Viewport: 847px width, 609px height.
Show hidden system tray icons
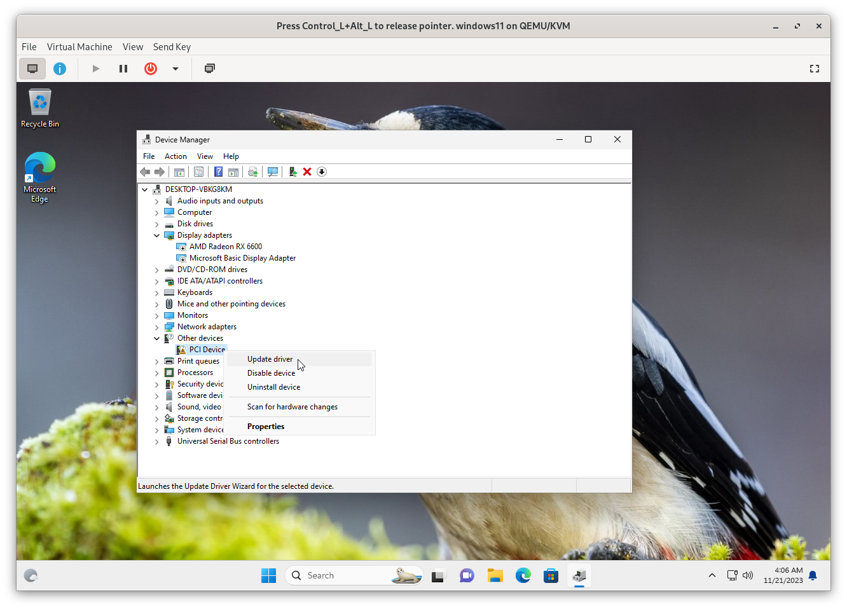(712, 576)
